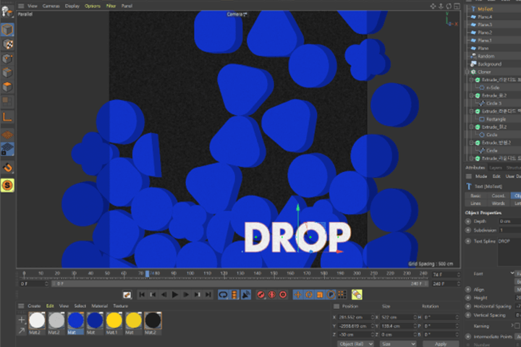Image resolution: width=521 pixels, height=347 pixels.
Task: Collapse the Cloner object tree
Action: tap(467, 72)
